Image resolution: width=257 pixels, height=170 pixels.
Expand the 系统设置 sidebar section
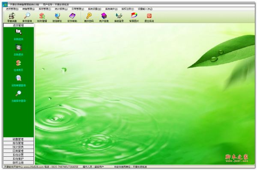coord(18,155)
